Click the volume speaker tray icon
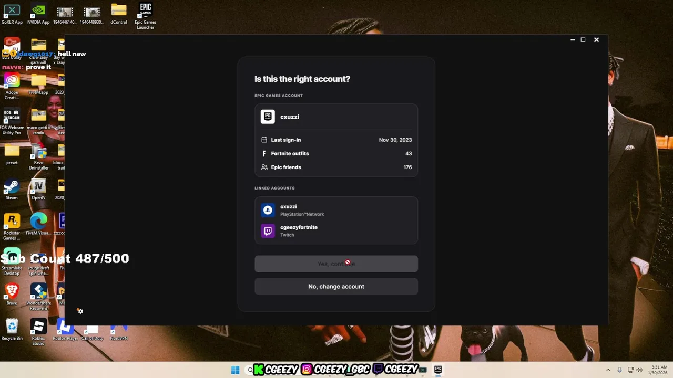 click(639, 370)
